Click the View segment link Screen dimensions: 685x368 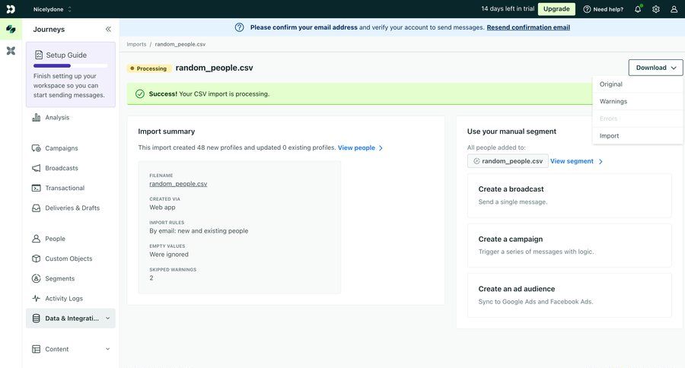point(572,161)
